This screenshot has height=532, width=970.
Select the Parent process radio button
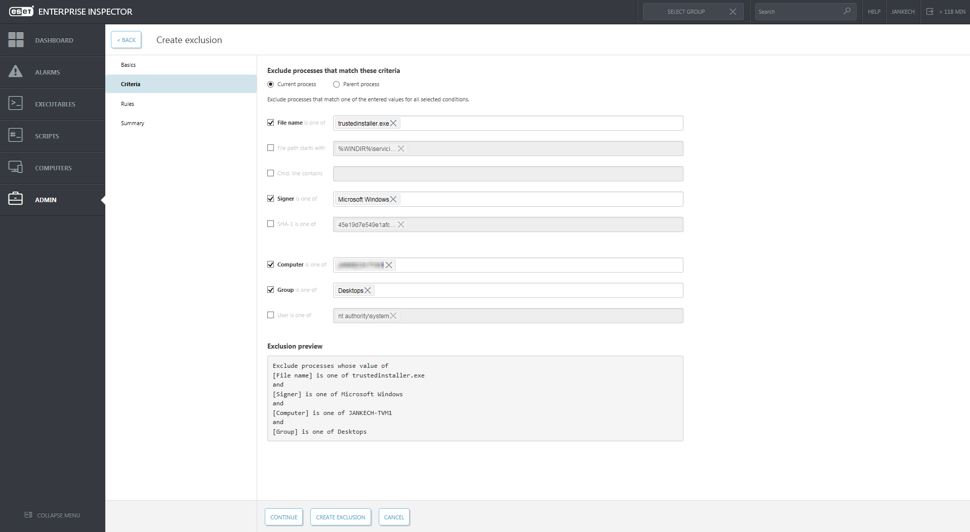(x=336, y=85)
